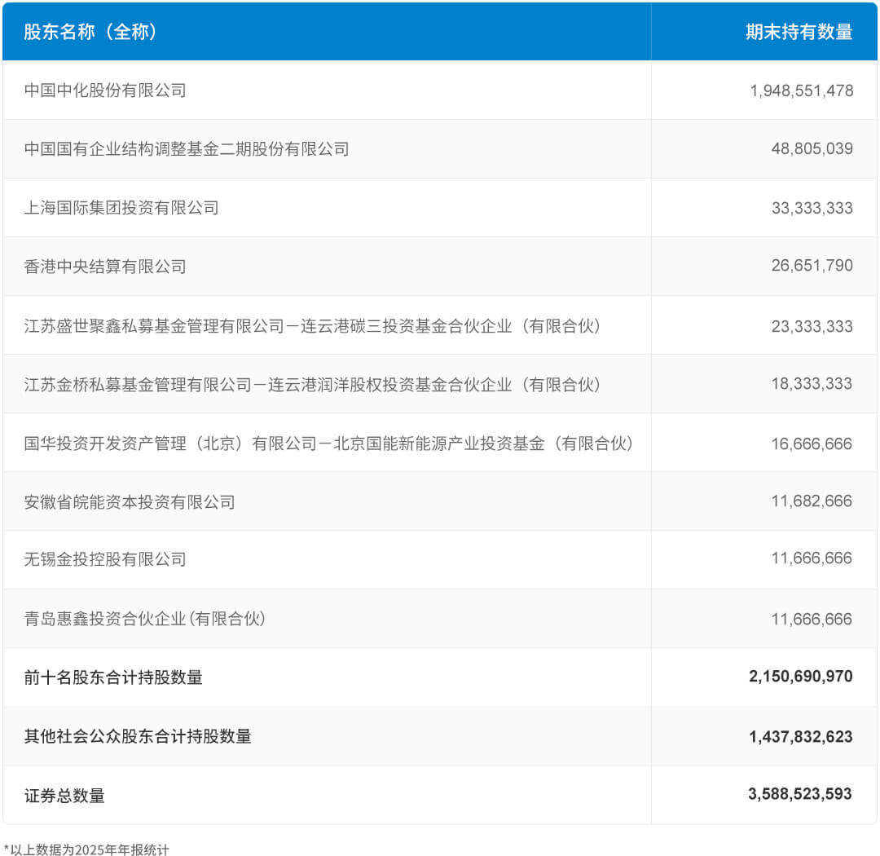Select the 国华投资开发资产管理（北京）有限公司 shareholder name
The image size is (880, 856).
329,443
